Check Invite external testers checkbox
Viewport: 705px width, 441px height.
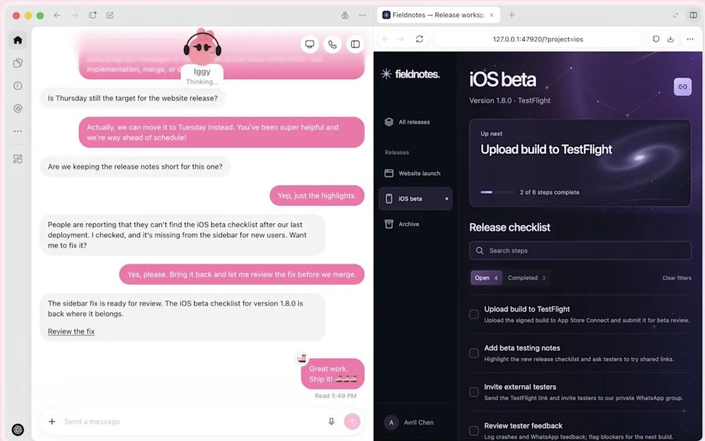[x=474, y=392]
